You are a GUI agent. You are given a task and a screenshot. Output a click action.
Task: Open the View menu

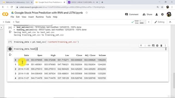tap(24, 17)
